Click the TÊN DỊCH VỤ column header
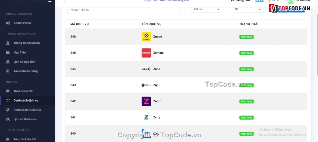The image size is (318, 142). 152,24
